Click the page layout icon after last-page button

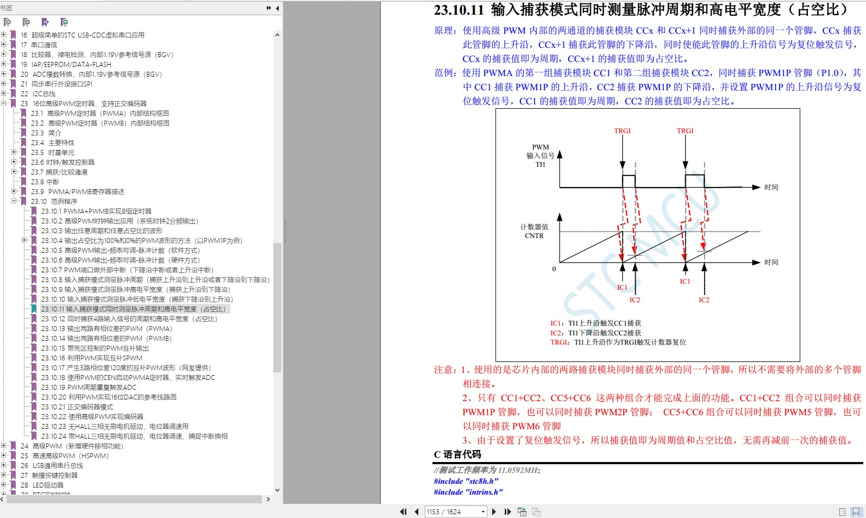click(x=522, y=511)
